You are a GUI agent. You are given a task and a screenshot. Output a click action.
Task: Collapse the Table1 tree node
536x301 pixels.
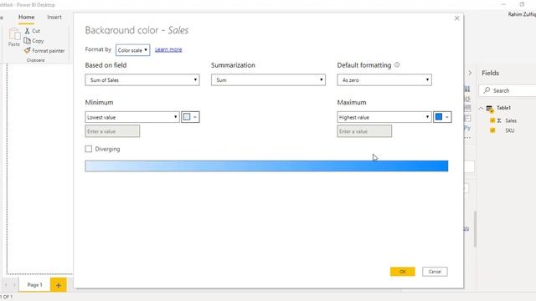[x=481, y=109]
